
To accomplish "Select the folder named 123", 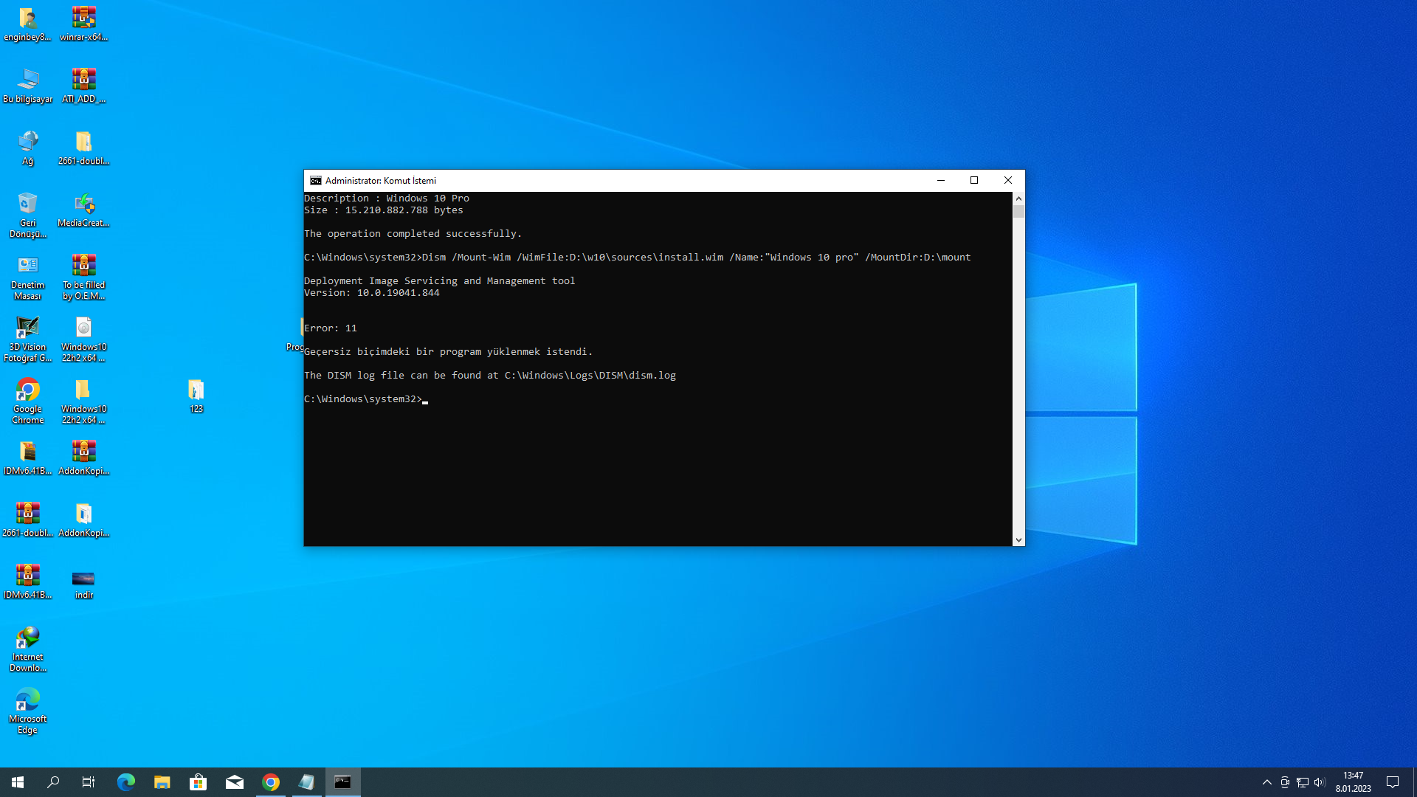I will 196,390.
